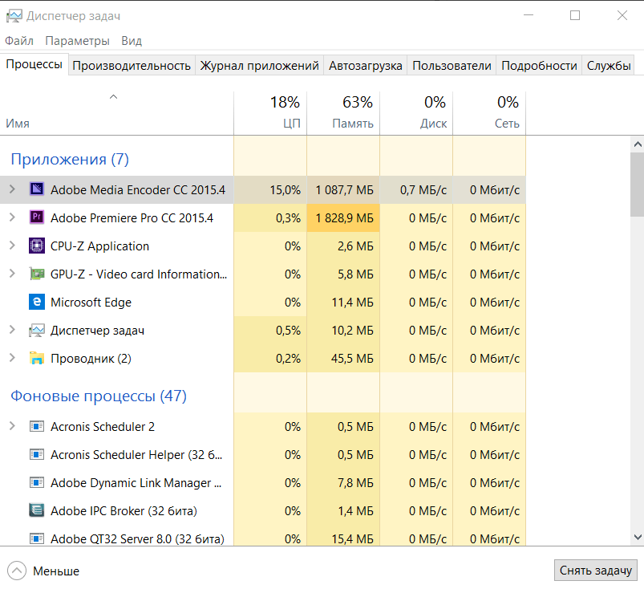The image size is (644, 589).
Task: Click the Снять задачу button
Action: click(596, 571)
